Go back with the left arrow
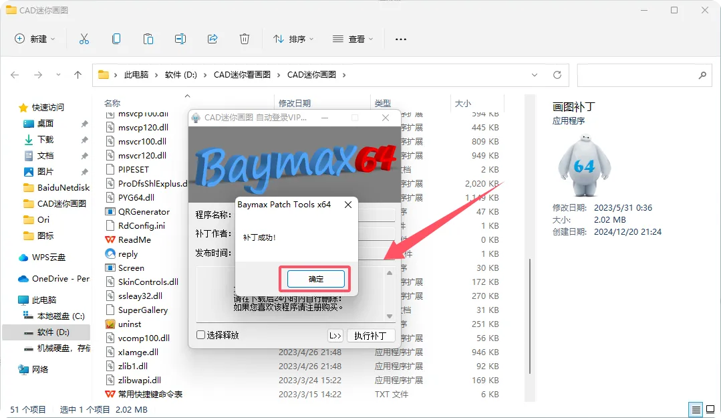721x418 pixels. (x=15, y=75)
